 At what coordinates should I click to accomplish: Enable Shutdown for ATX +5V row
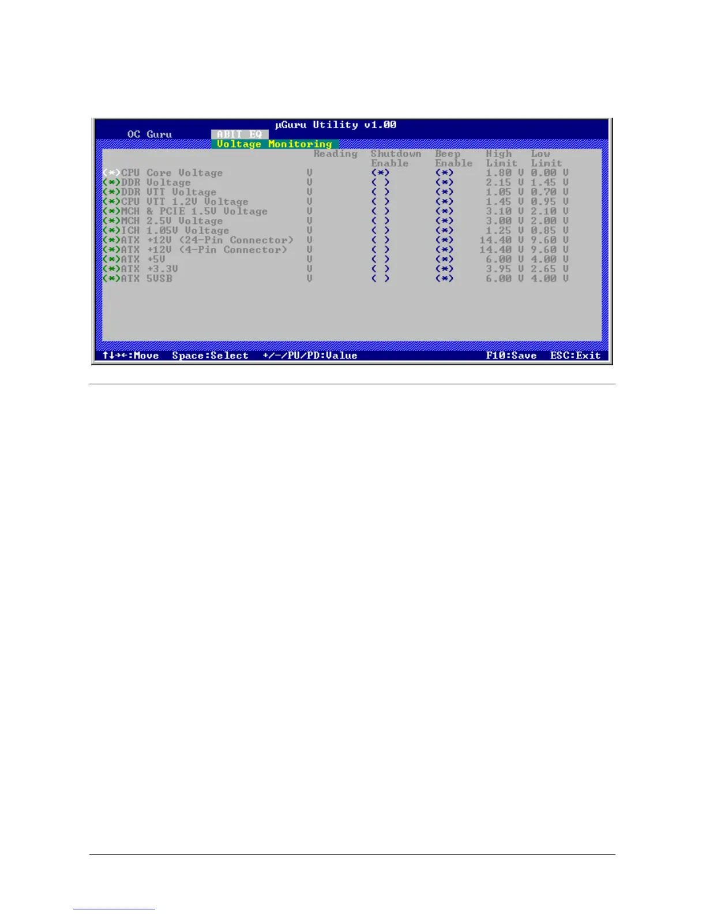click(x=380, y=260)
